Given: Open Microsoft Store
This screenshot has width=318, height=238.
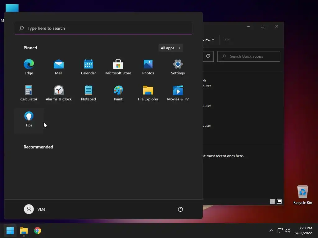Looking at the screenshot, I should tap(118, 67).
